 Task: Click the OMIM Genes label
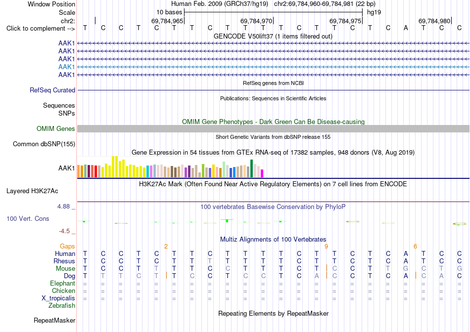pyautogui.click(x=55, y=129)
